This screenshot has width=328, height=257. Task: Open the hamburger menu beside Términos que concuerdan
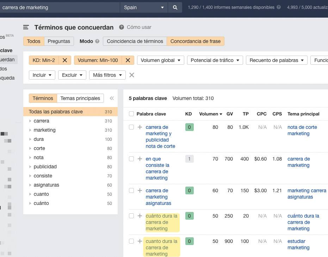26,27
